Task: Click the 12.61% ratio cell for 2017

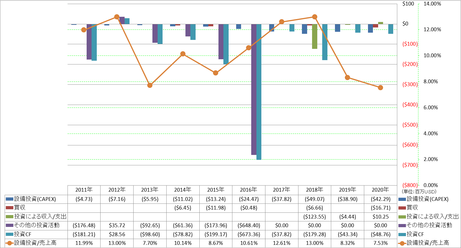Action: tap(282, 243)
